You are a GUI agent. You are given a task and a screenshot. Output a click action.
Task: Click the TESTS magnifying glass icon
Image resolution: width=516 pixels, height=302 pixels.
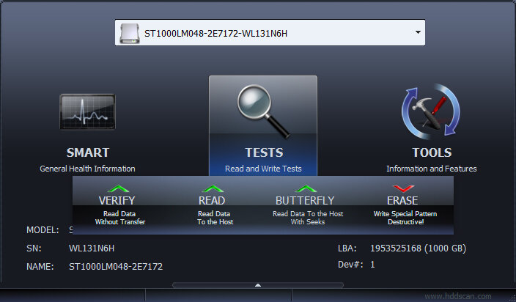coord(263,111)
